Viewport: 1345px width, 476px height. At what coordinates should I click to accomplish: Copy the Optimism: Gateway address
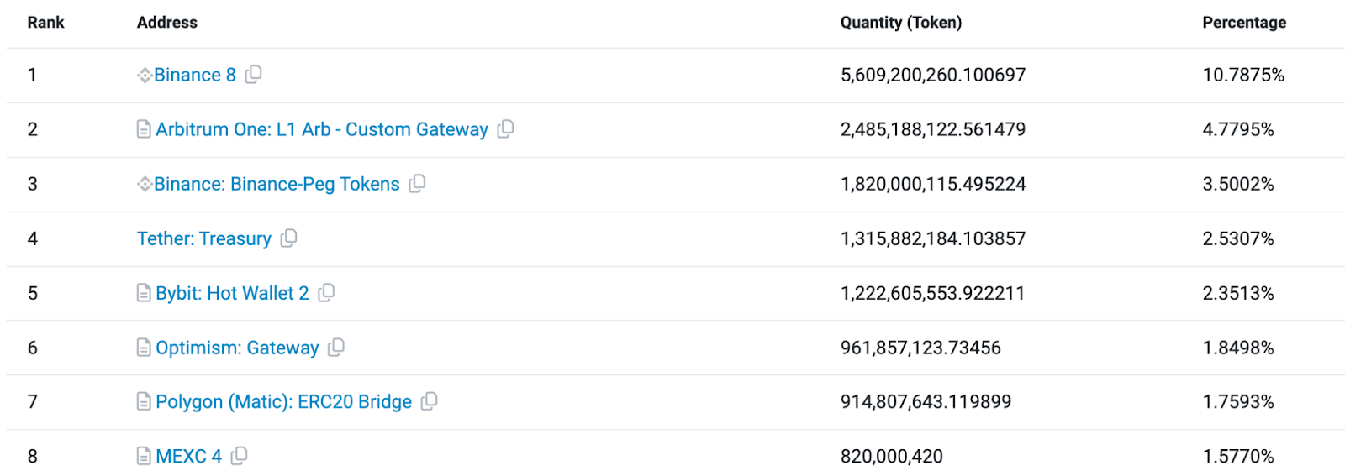point(336,348)
